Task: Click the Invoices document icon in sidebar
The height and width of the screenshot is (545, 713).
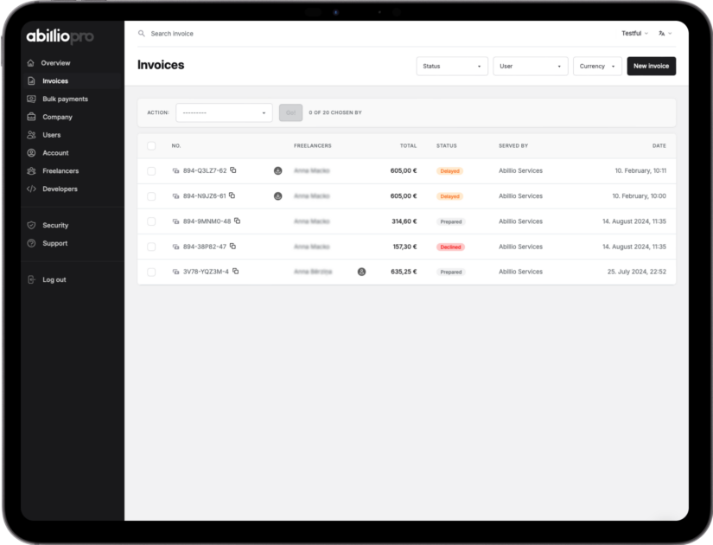Action: 31,80
